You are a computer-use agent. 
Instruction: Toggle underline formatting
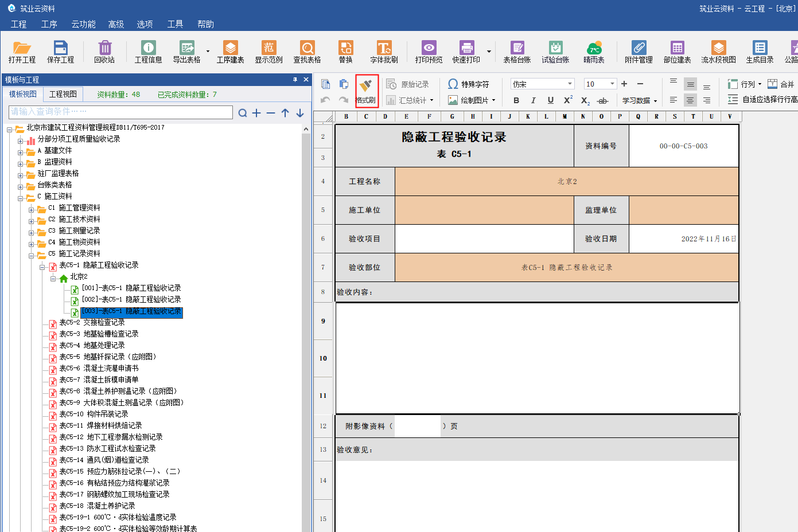pyautogui.click(x=551, y=100)
